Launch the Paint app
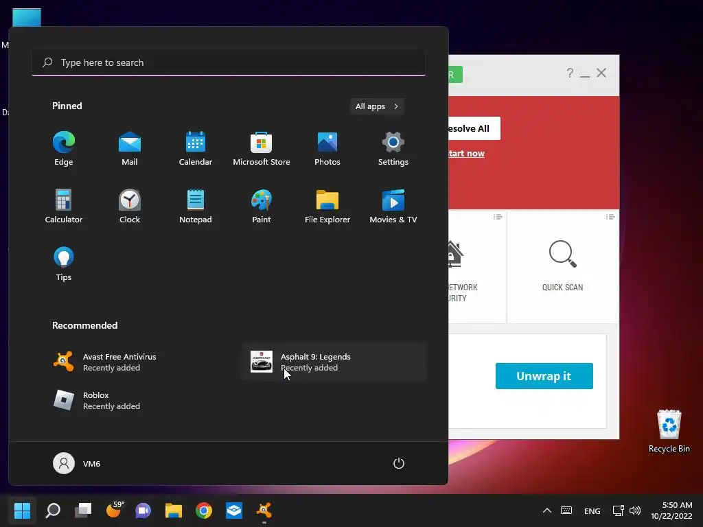703x527 pixels. click(x=262, y=206)
